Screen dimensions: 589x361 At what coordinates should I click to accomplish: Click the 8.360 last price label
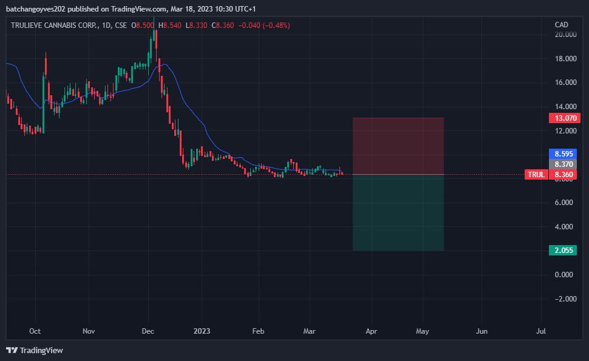(x=563, y=175)
